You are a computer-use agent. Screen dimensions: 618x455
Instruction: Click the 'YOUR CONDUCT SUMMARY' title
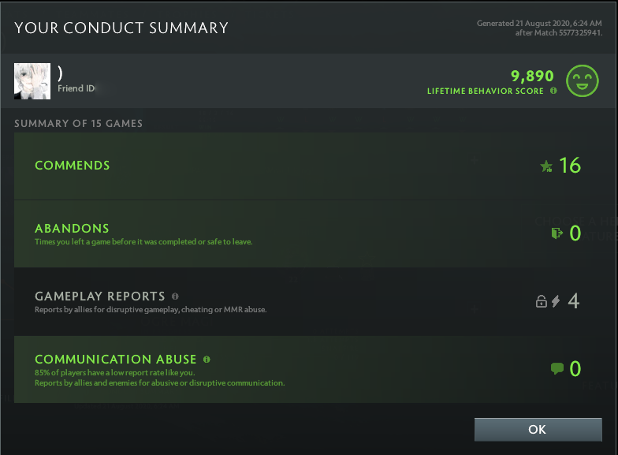point(121,28)
